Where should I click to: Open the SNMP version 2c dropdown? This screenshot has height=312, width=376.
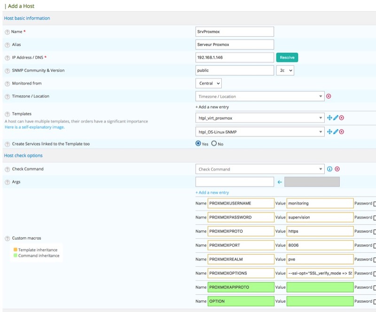click(x=285, y=70)
